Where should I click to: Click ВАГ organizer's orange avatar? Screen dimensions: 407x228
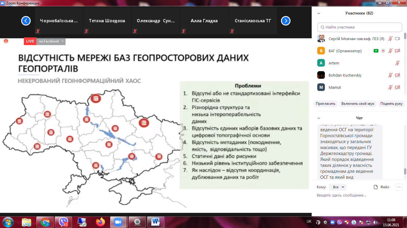pyautogui.click(x=321, y=51)
